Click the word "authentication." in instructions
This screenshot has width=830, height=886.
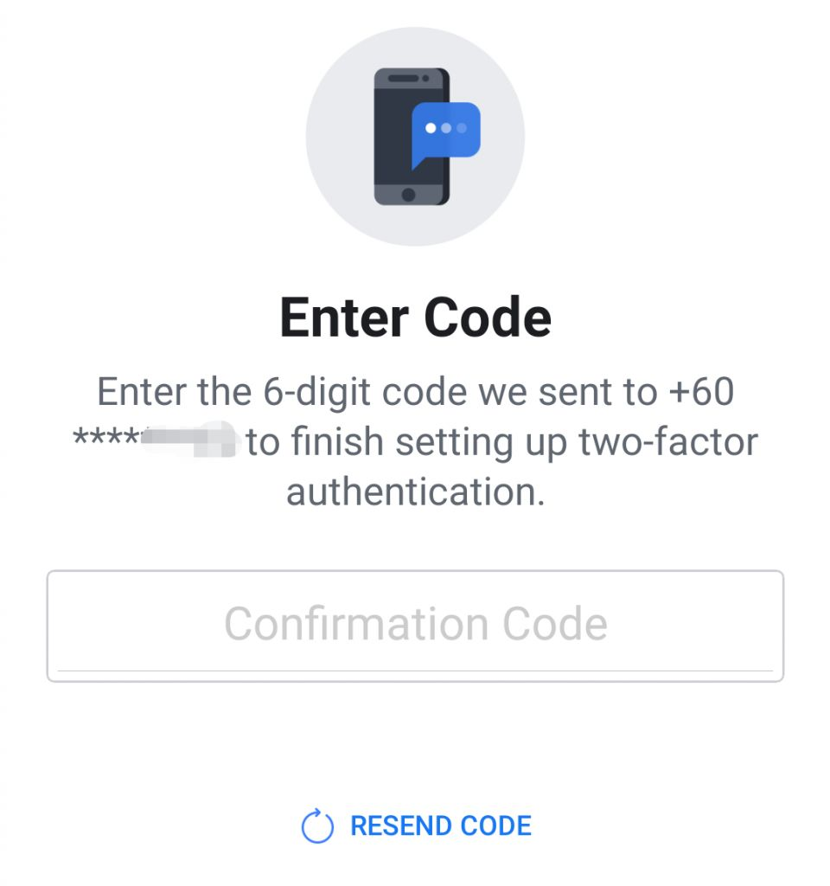click(x=416, y=491)
